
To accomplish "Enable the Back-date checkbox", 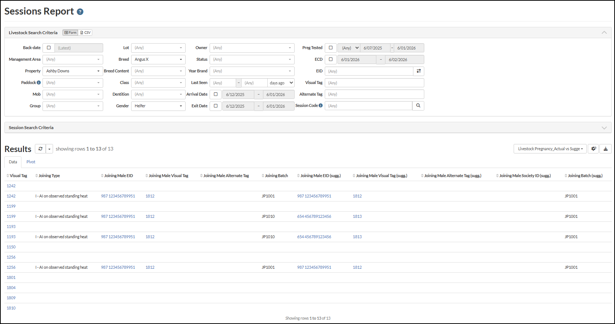I will pos(49,48).
